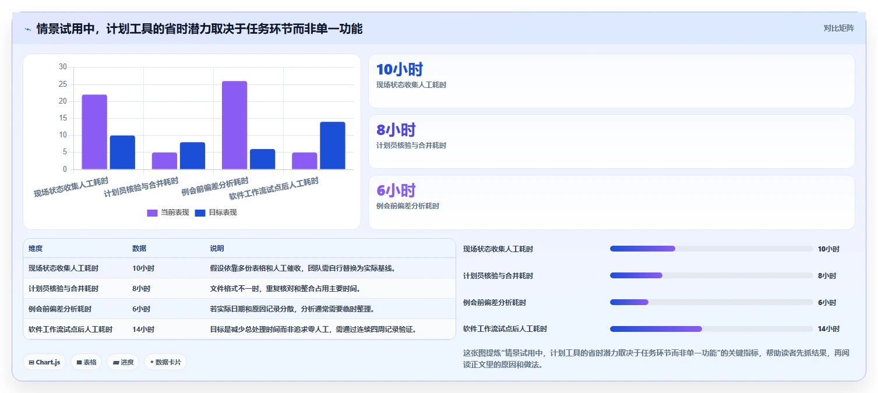
Task: Click the blue bar for 计划员核验与合并耗时
Action: tap(192, 156)
